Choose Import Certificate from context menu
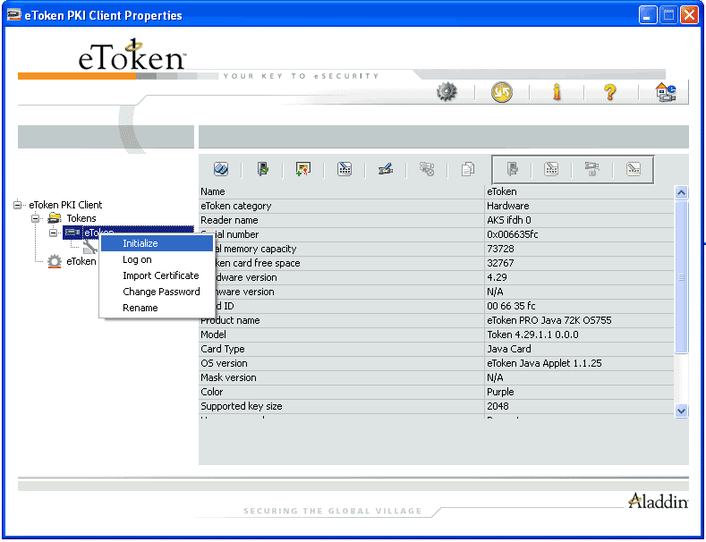 [161, 275]
